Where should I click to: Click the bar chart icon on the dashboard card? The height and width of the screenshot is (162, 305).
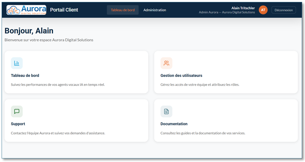[17, 63]
